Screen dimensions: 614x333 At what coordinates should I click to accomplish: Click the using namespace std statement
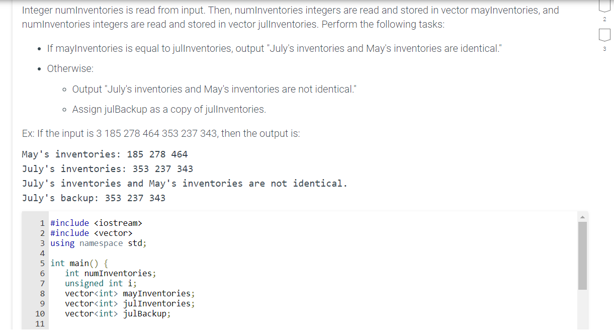98,243
